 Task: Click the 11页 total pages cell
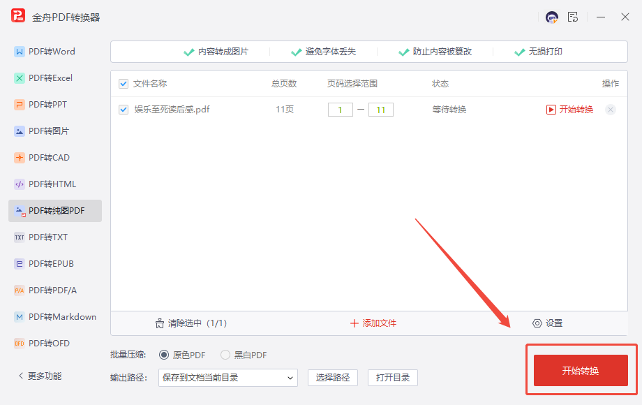[x=285, y=110]
